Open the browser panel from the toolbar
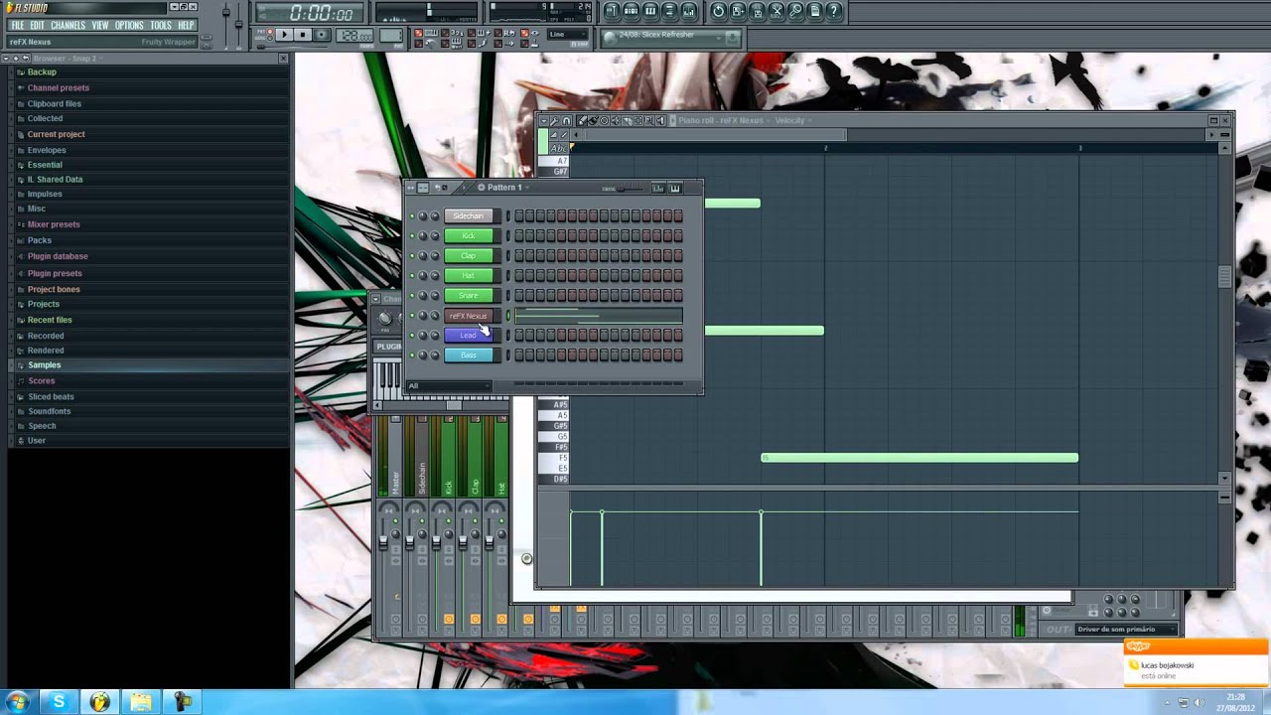 tap(669, 11)
